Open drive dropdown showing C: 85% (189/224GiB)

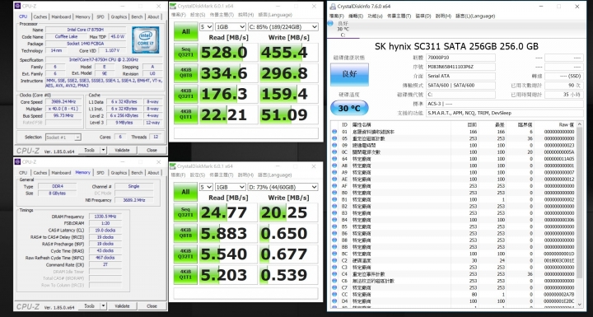point(282,27)
